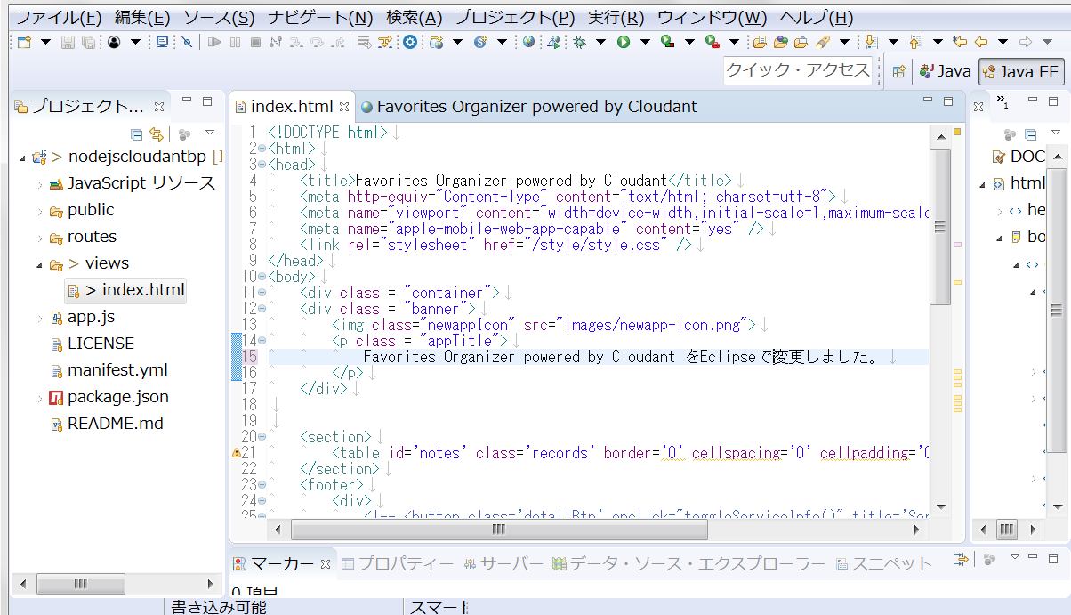Click the Resume debug icon
The height and width of the screenshot is (615, 1071).
pyautogui.click(x=213, y=42)
